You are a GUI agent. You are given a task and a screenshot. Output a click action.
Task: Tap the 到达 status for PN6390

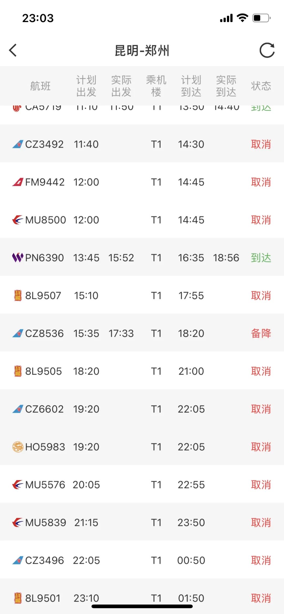coord(261,258)
